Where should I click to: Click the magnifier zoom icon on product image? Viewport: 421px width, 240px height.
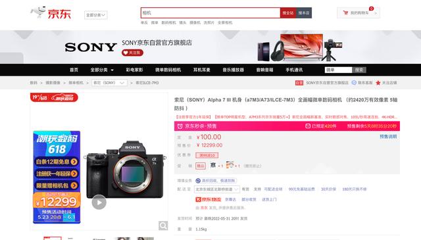tap(163, 226)
